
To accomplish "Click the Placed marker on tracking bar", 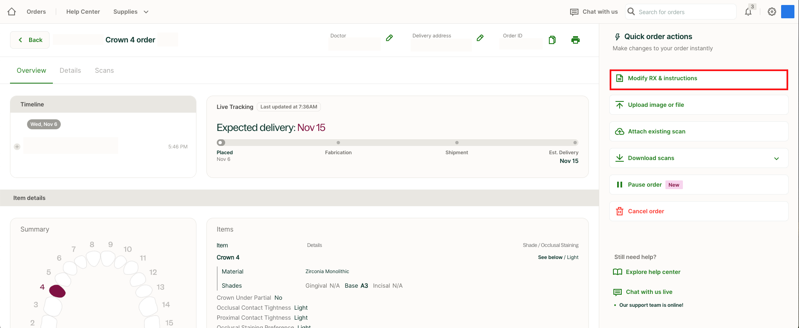I will (221, 143).
